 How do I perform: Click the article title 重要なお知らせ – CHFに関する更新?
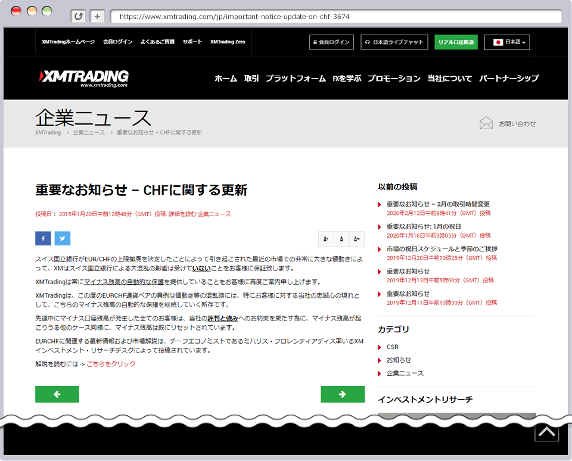tap(142, 190)
